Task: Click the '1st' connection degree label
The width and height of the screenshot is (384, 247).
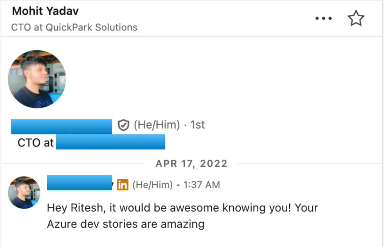Action: [198, 125]
